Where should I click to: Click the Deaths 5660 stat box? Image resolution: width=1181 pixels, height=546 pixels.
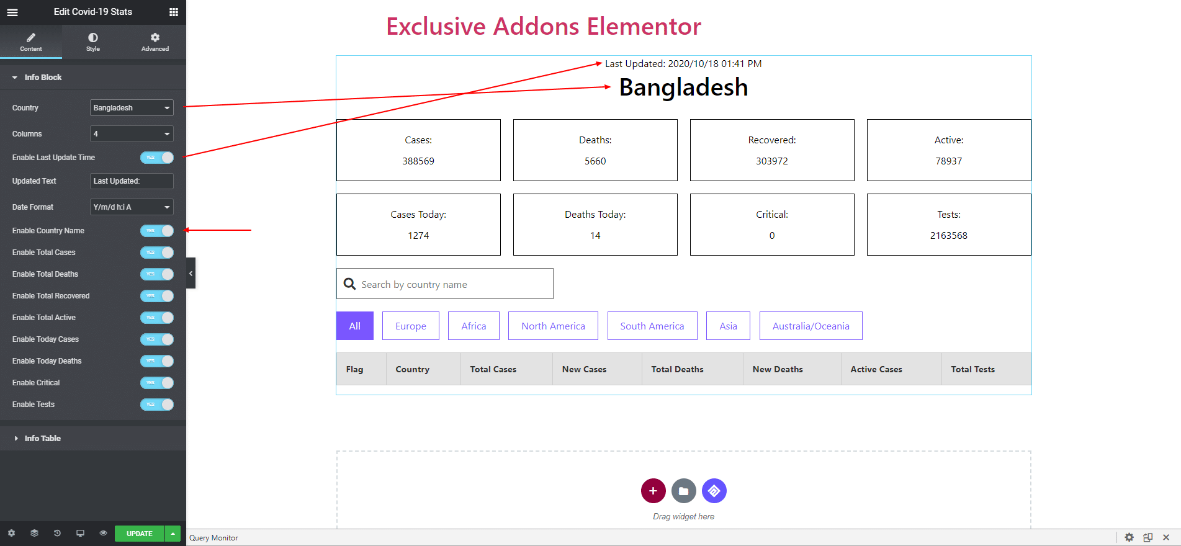595,150
